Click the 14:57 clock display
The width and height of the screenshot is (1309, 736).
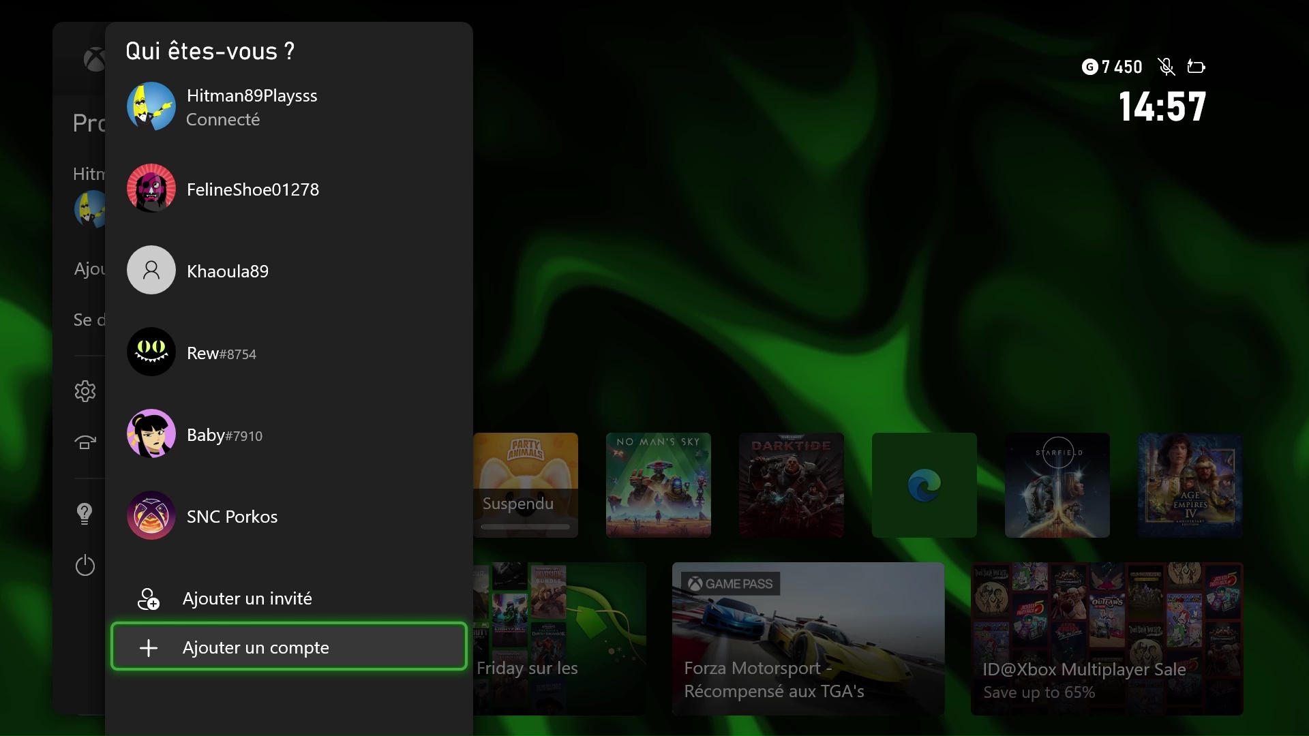click(x=1162, y=107)
